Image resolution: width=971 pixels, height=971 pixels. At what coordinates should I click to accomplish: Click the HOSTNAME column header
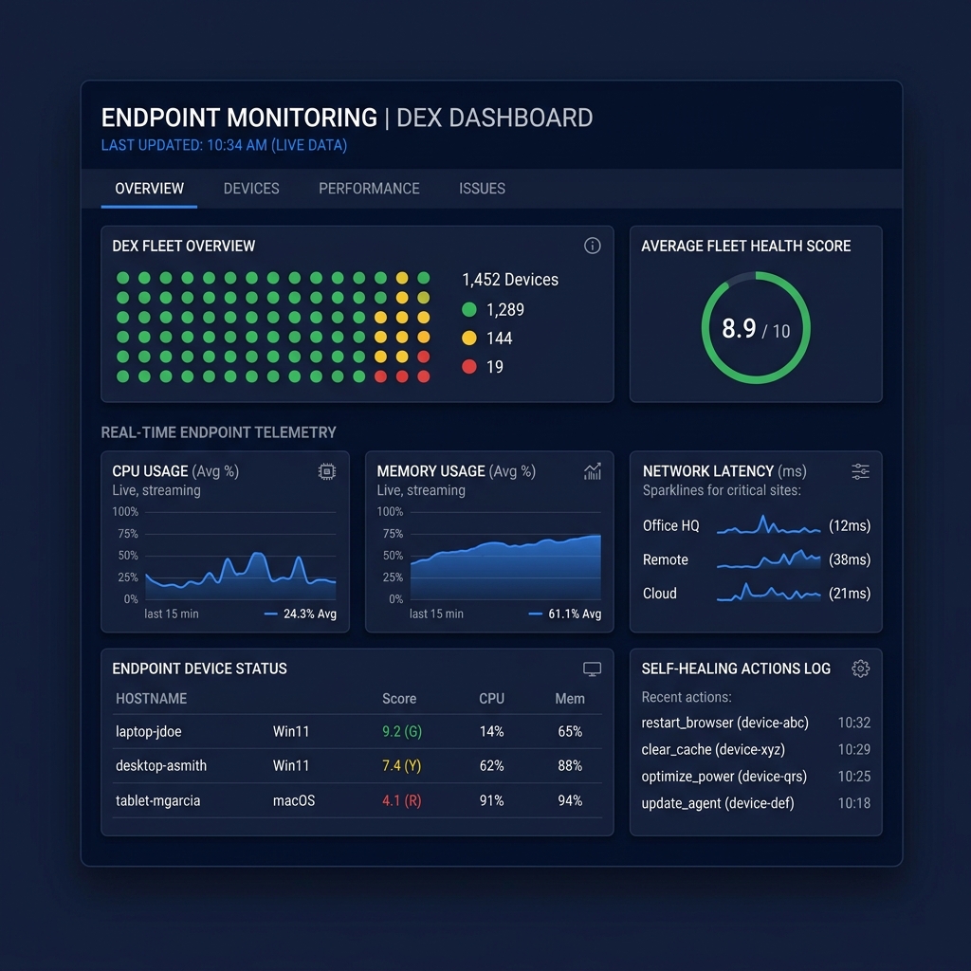click(x=151, y=699)
